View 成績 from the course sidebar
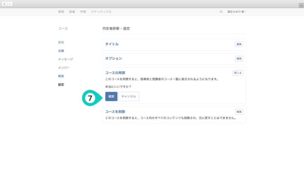Viewport: 304px width, 190px height. point(61,51)
